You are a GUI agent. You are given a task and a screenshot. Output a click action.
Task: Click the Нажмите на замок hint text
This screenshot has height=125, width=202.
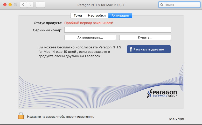coord(60,117)
